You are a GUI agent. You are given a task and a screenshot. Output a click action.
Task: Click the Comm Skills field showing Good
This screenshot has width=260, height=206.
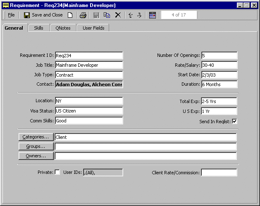coord(89,121)
